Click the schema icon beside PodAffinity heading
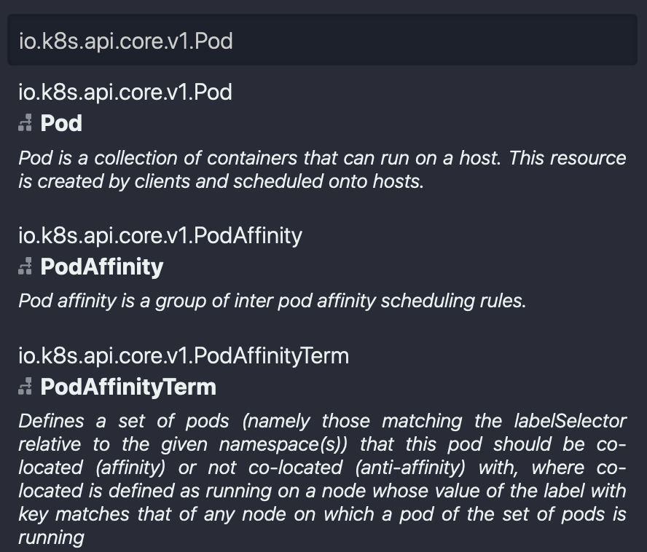This screenshot has width=647, height=552. [x=26, y=266]
